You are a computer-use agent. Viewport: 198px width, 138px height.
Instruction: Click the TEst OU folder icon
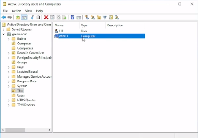coord(13,91)
